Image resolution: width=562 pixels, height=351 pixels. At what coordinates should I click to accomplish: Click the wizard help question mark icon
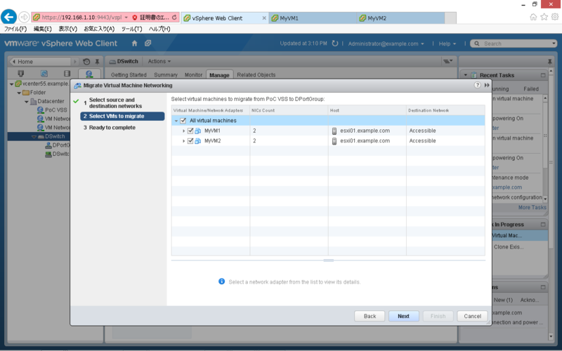pyautogui.click(x=477, y=85)
